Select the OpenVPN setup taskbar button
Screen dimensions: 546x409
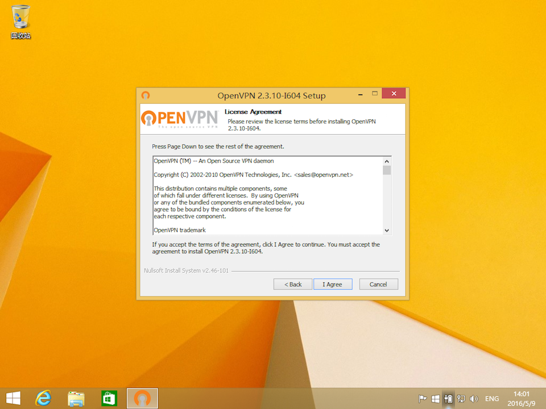(x=142, y=398)
